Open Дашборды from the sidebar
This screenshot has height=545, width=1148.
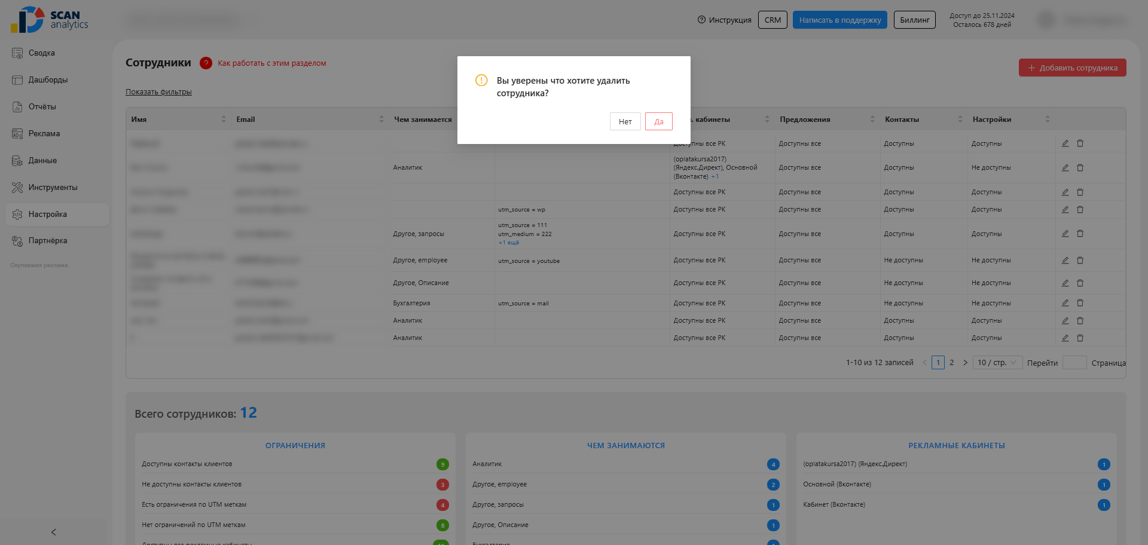[48, 80]
